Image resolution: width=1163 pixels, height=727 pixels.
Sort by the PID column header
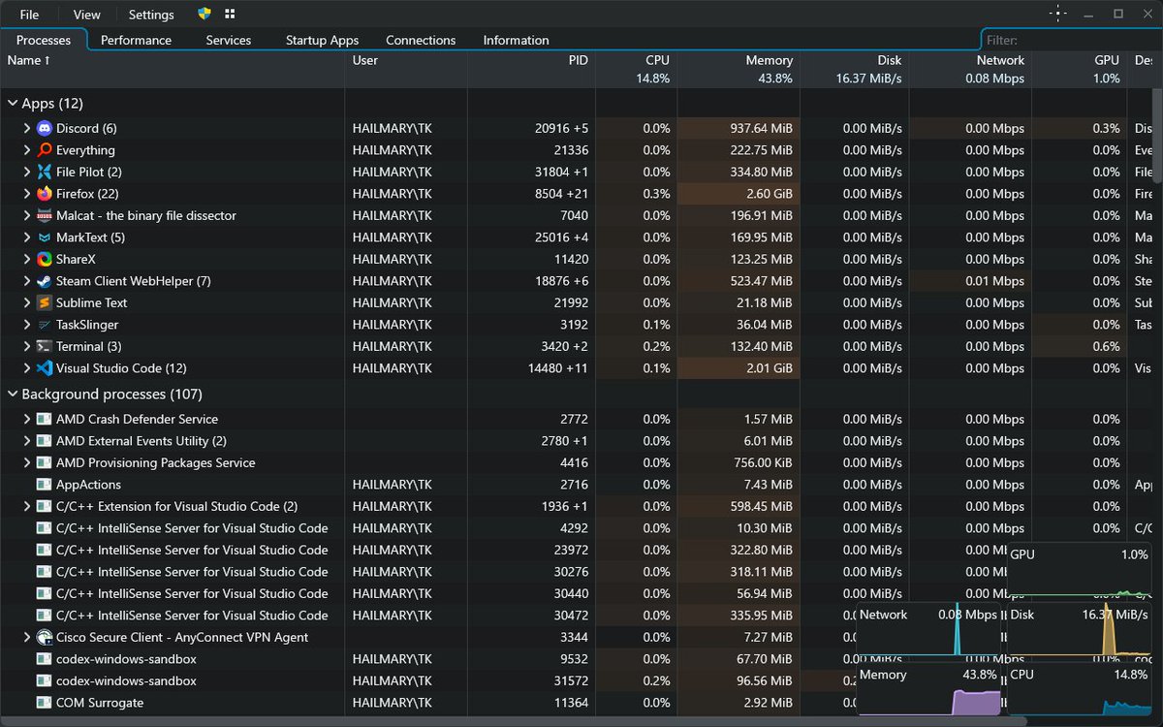pos(531,69)
